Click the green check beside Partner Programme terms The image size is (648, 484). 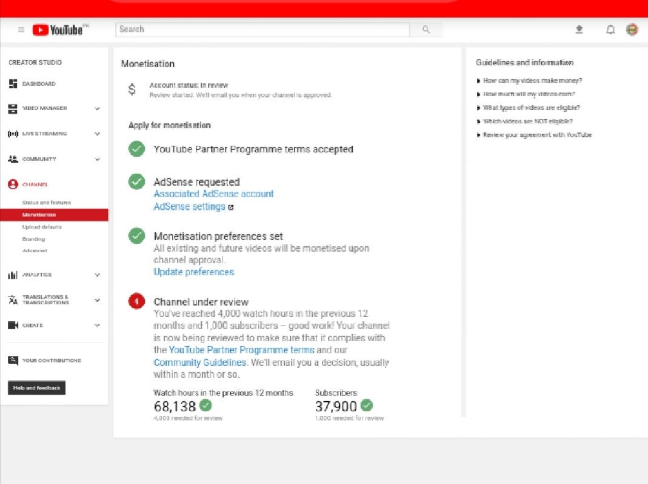[x=136, y=149]
